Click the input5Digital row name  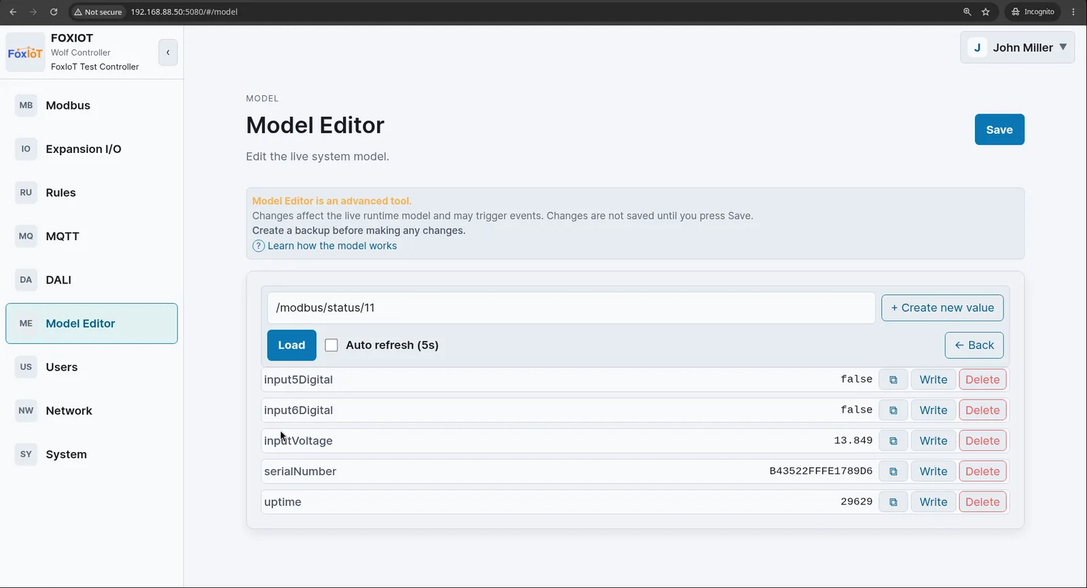point(298,379)
